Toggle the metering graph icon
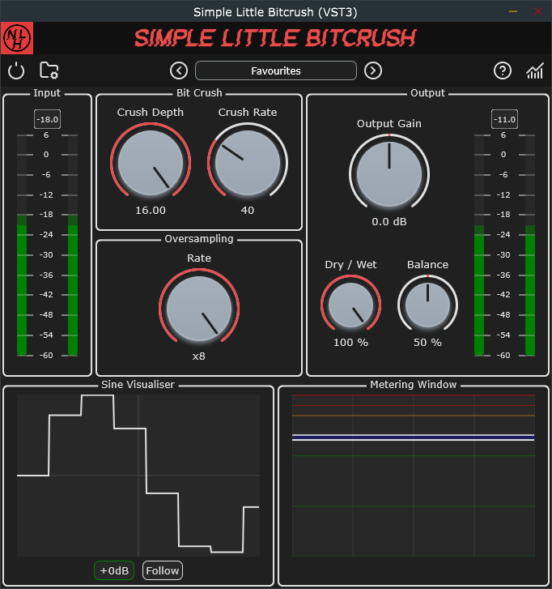 click(x=535, y=70)
